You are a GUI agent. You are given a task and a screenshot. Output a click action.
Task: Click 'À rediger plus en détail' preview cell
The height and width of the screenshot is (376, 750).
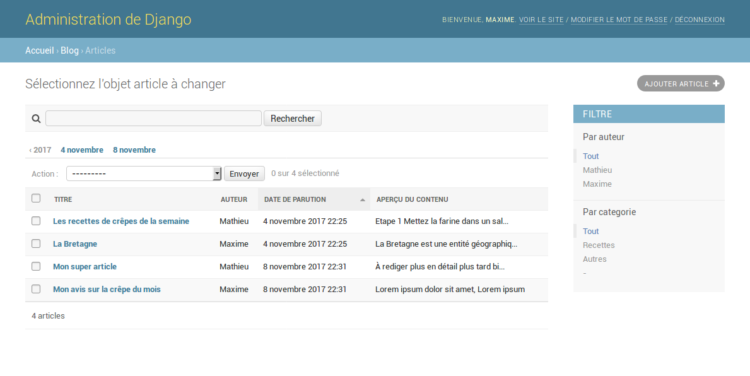[440, 266]
